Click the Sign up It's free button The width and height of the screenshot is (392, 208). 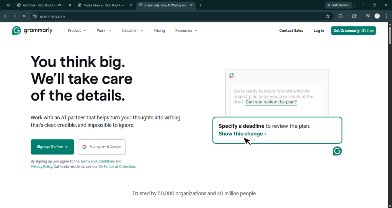[52, 147]
